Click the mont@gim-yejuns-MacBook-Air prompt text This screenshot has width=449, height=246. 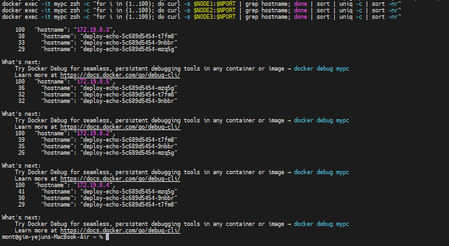click(46, 237)
